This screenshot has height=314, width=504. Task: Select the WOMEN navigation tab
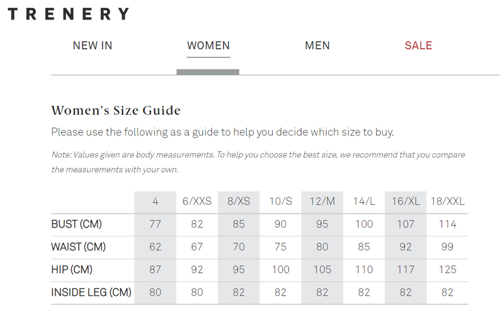click(209, 45)
